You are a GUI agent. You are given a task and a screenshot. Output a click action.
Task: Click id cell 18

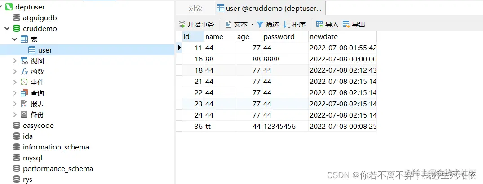pos(194,70)
